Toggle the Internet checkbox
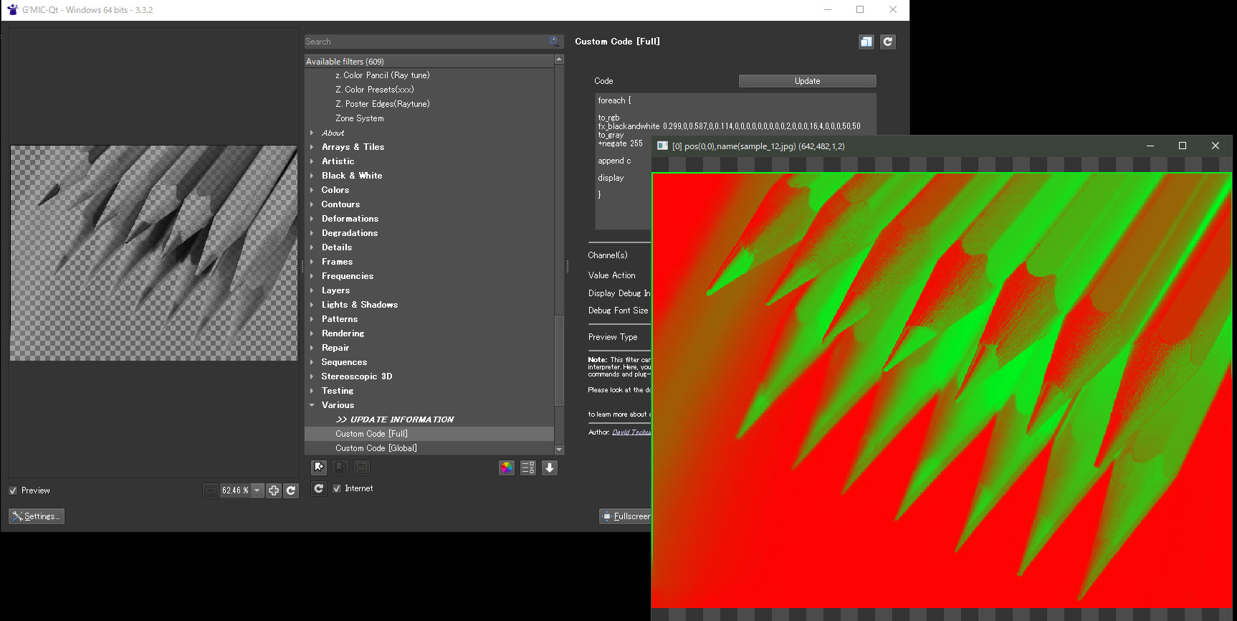 (x=337, y=488)
